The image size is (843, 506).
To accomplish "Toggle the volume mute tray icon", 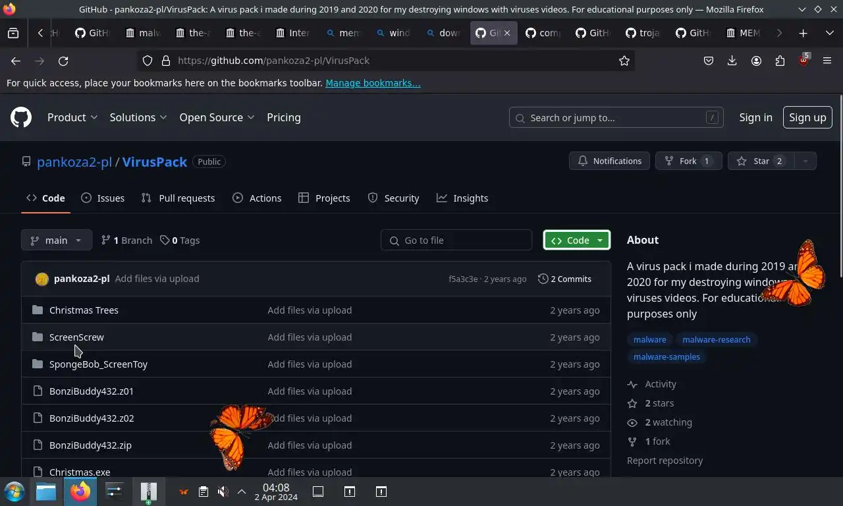I will 223,492.
